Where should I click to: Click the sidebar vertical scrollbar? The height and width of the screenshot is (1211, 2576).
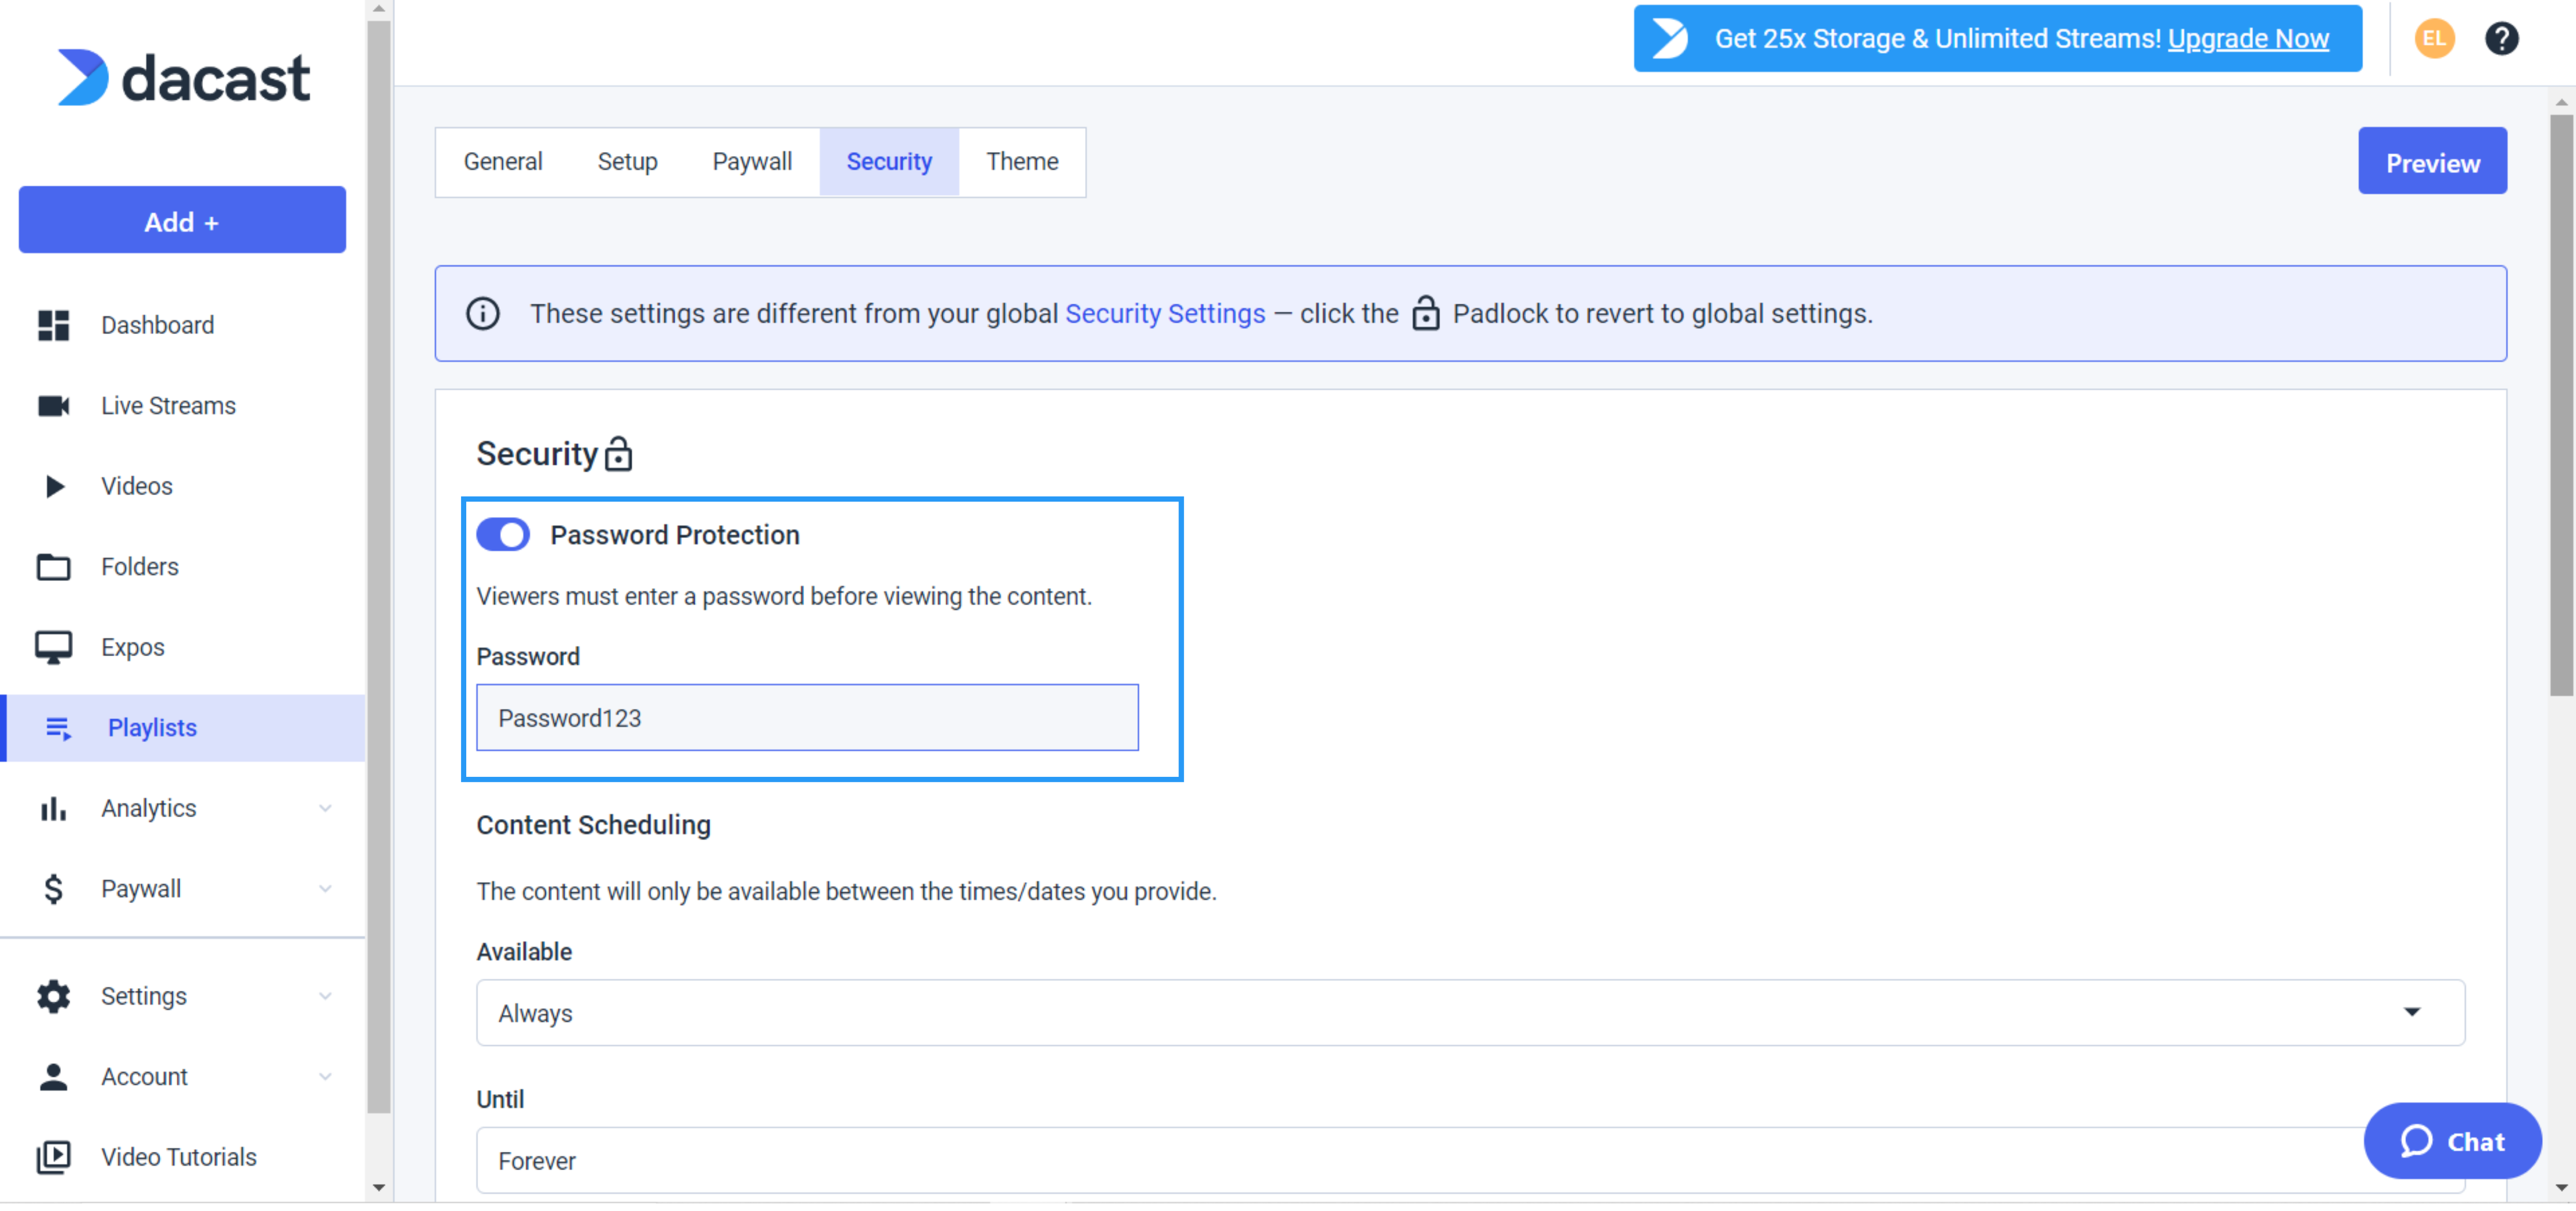point(379,567)
